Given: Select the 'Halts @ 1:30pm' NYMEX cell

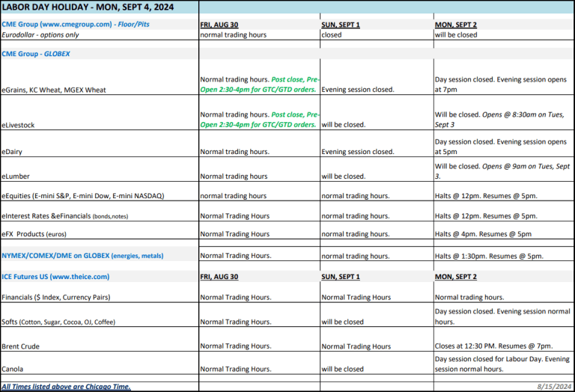Looking at the screenshot, I should pyautogui.click(x=489, y=256).
